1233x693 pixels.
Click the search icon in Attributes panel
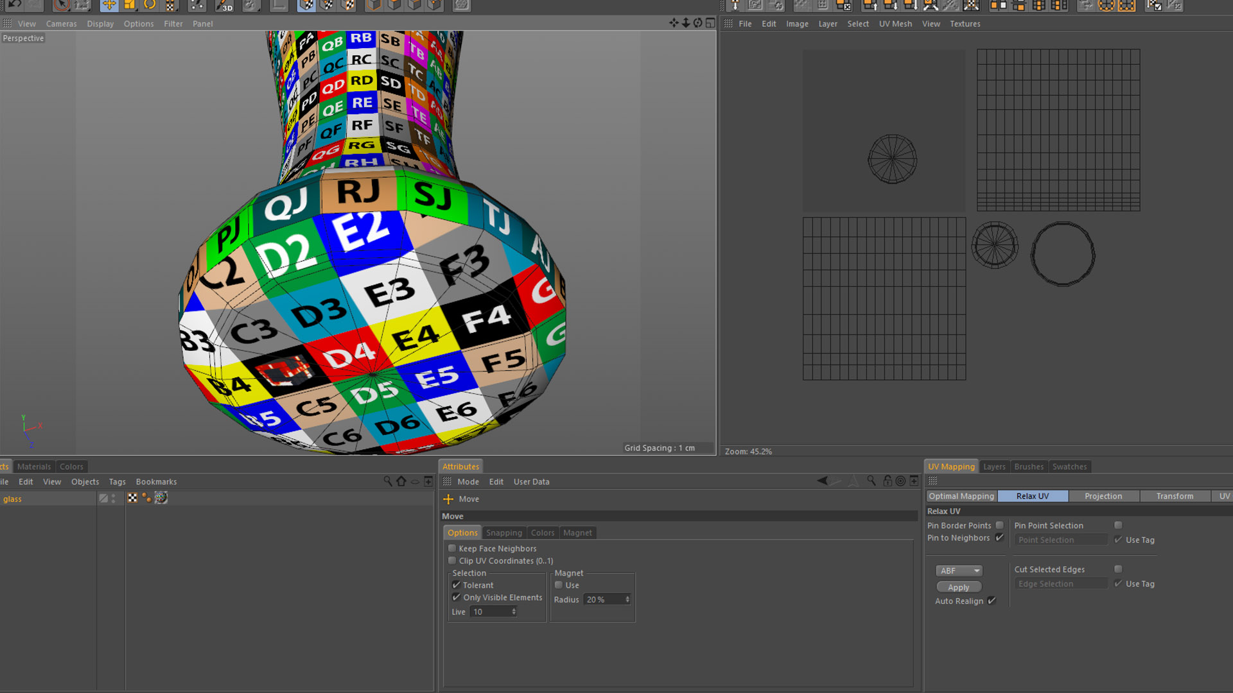[871, 481]
